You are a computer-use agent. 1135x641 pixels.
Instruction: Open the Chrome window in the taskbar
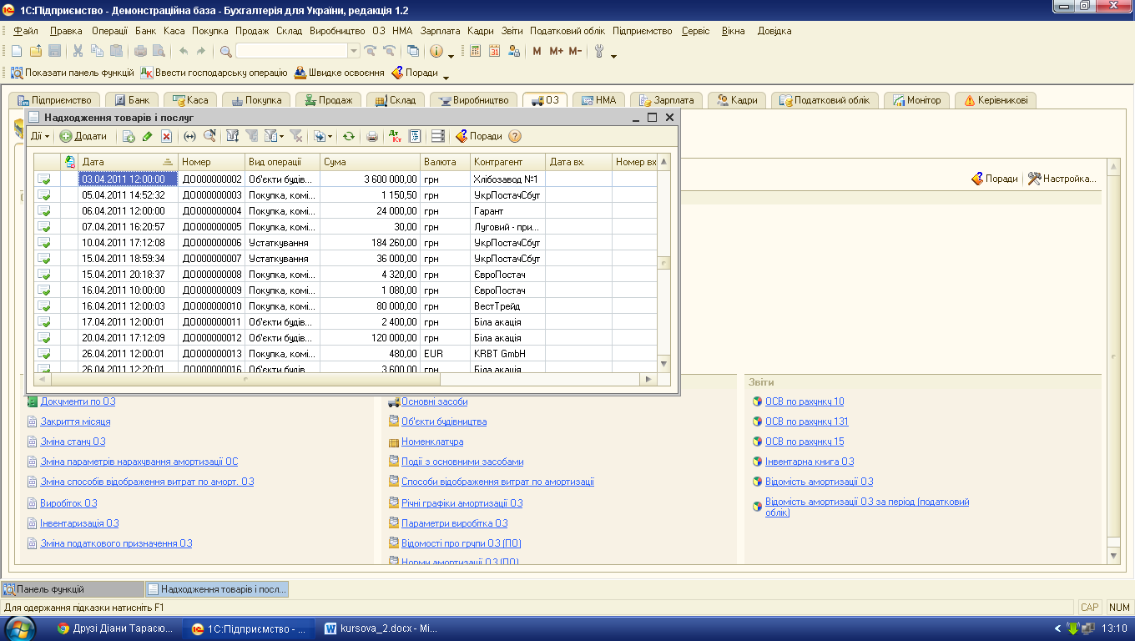click(116, 628)
